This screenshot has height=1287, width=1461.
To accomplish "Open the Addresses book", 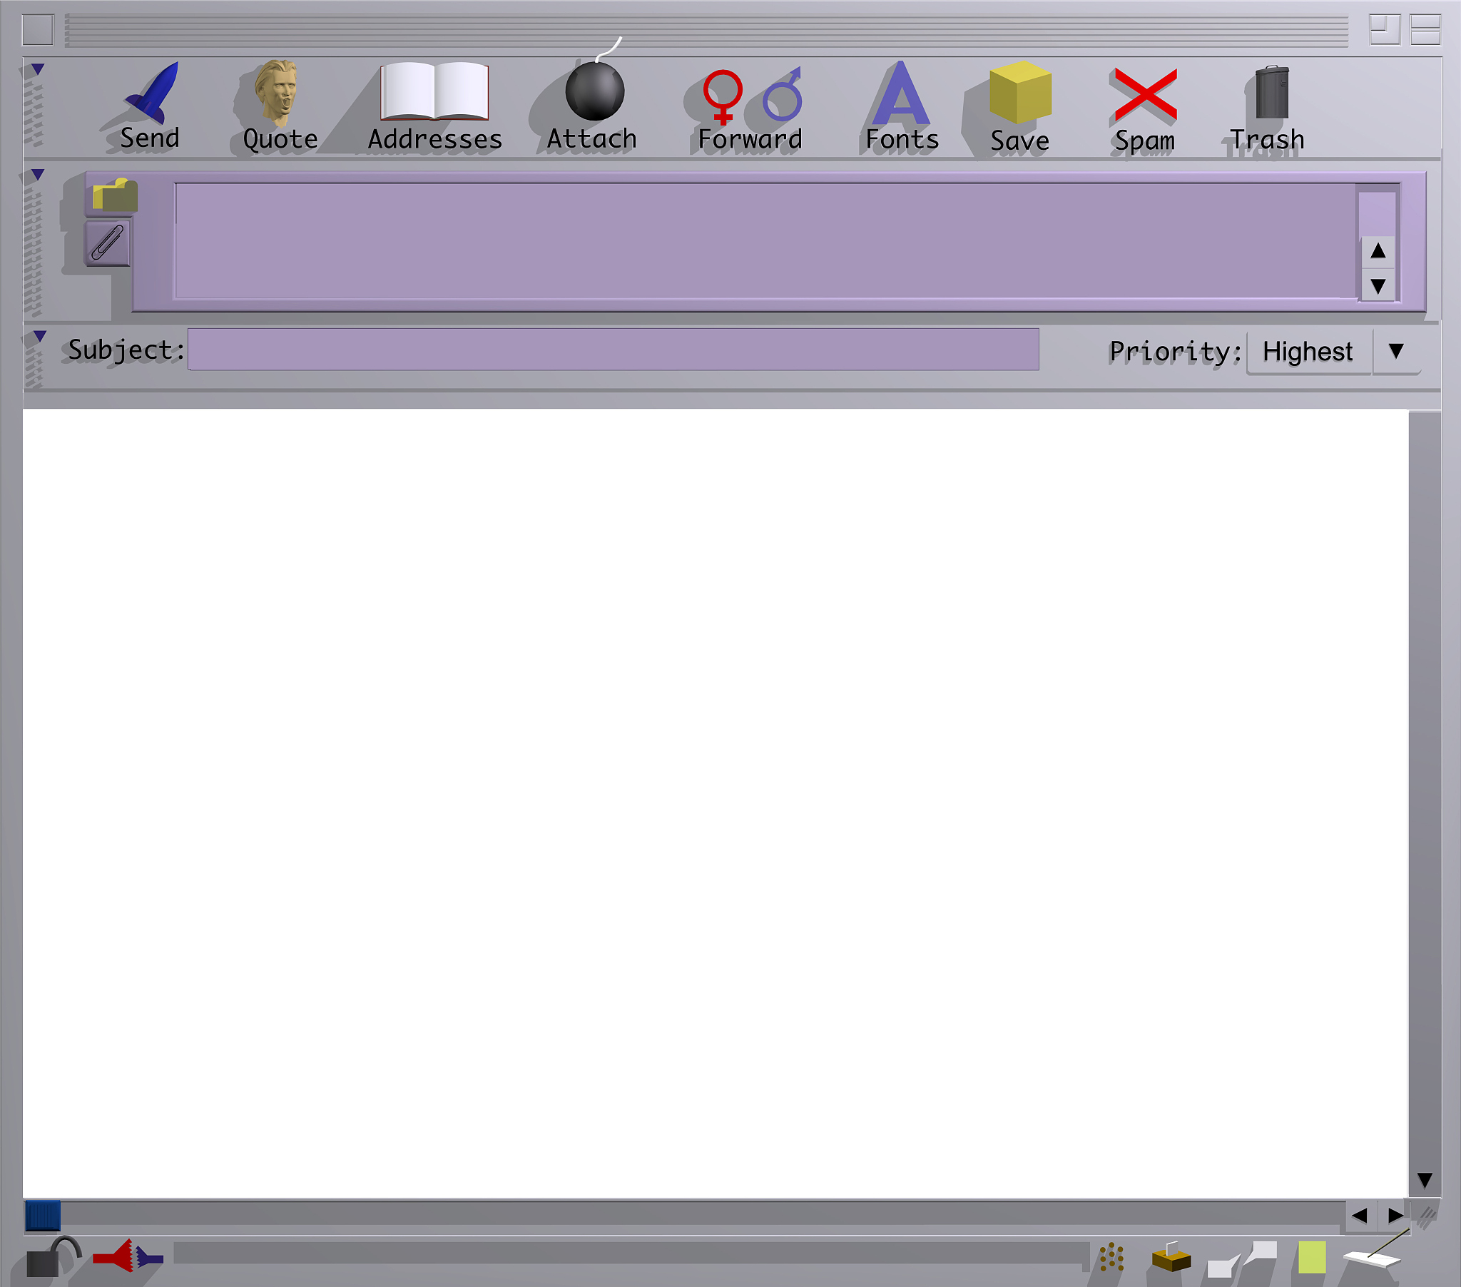I will pyautogui.click(x=434, y=93).
